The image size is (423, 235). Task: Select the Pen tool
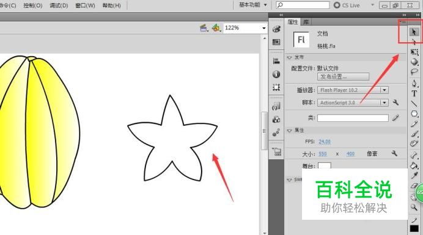pyautogui.click(x=414, y=83)
